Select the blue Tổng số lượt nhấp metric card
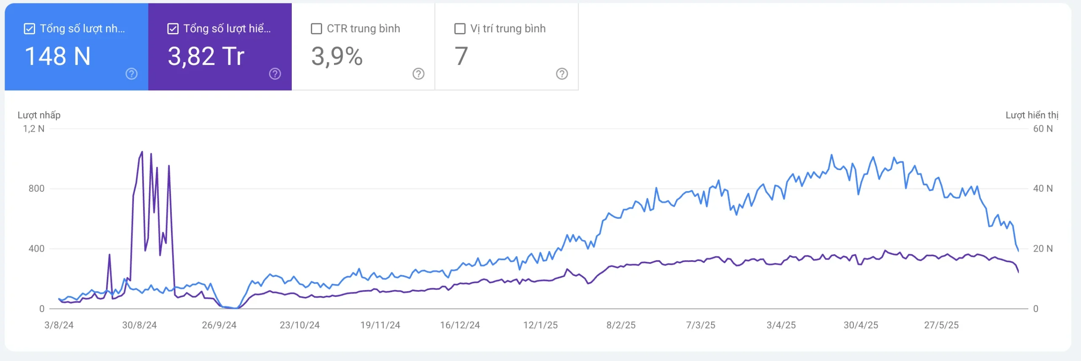This screenshot has width=1081, height=361. tap(76, 46)
